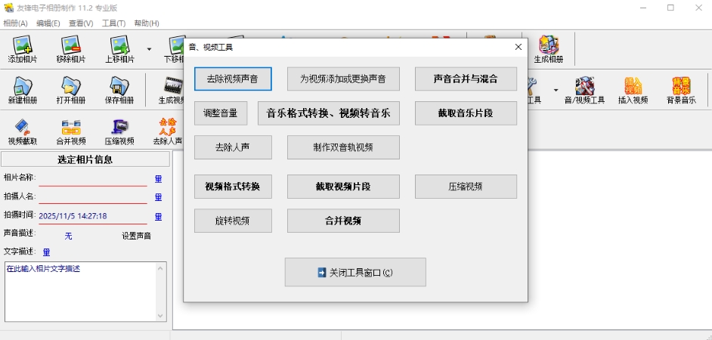Save album using the 保存相册 icon
Screen dimensions: 712x340
coord(119,90)
